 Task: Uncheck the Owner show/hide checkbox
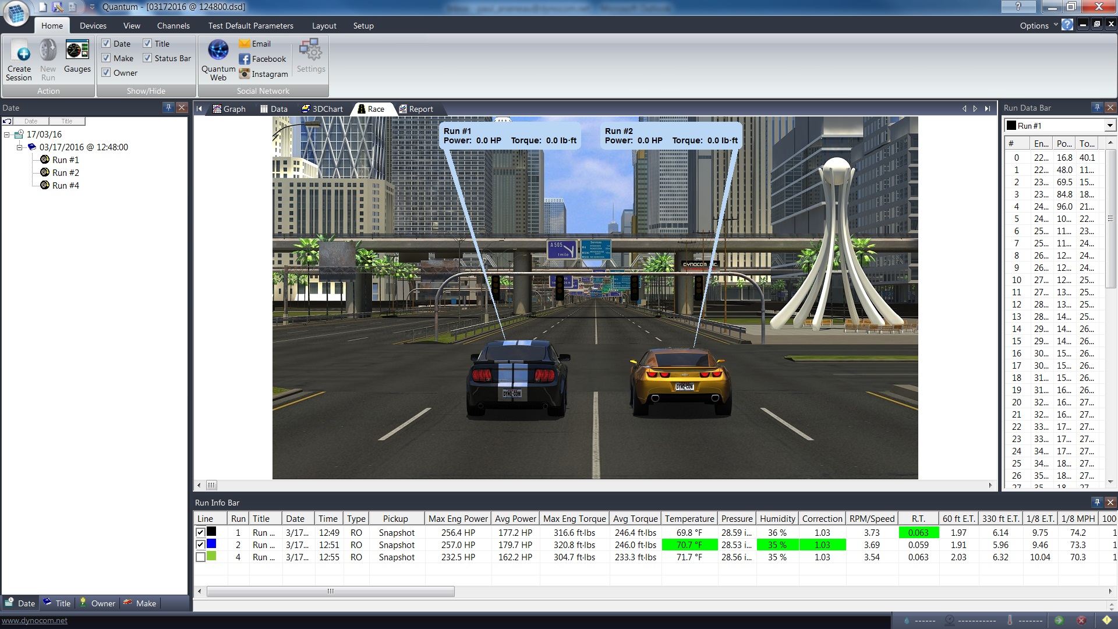[106, 72]
